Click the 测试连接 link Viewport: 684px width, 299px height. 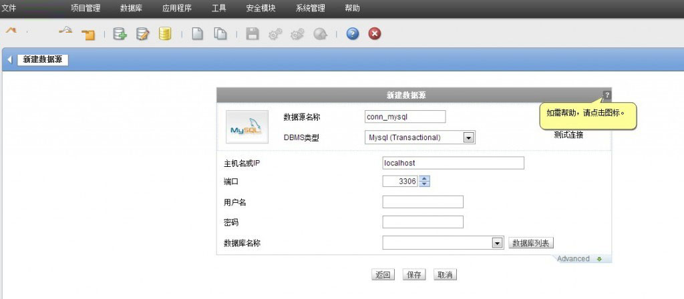pyautogui.click(x=568, y=135)
